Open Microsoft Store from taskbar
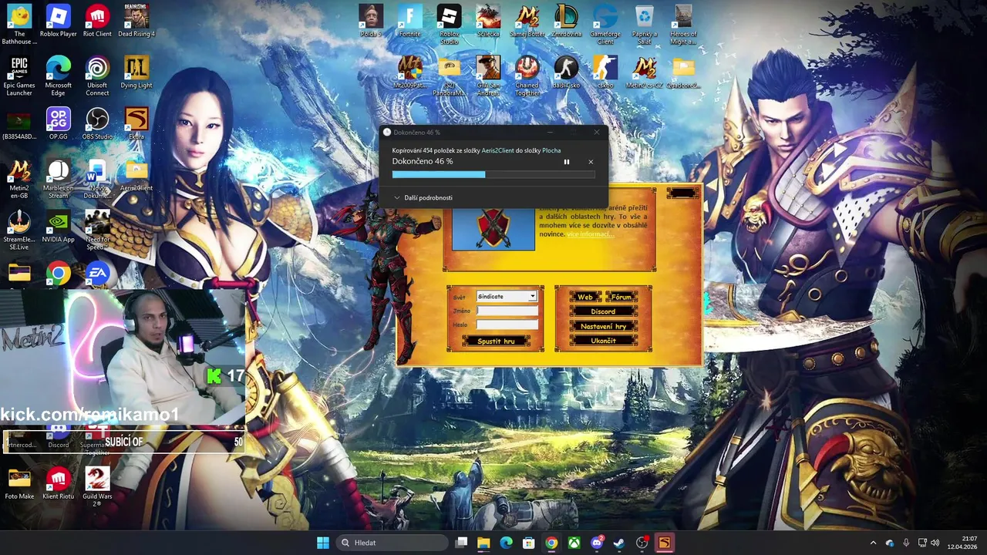Screen dimensions: 987x555 (x=529, y=543)
